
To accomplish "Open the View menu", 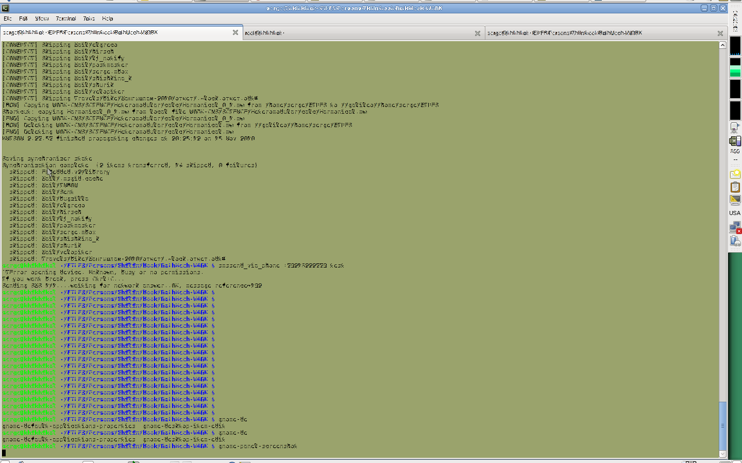I will (x=42, y=19).
